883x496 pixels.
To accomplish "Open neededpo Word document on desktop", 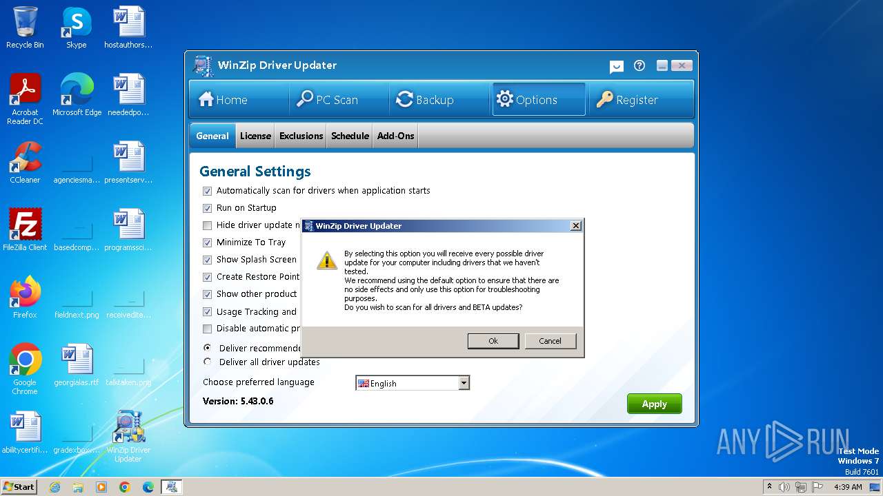I will coord(128,94).
